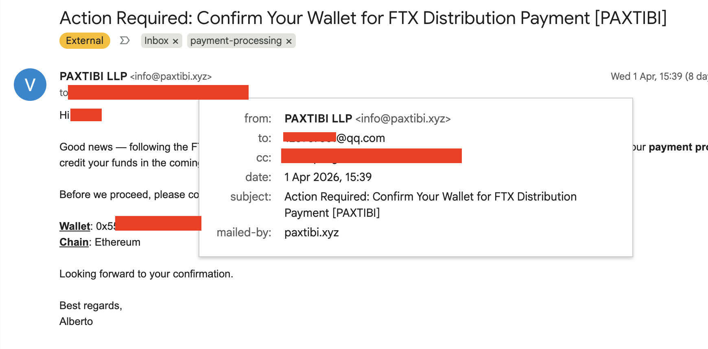The width and height of the screenshot is (708, 349).
Task: Remove the payment-processing label with its X
Action: (289, 41)
